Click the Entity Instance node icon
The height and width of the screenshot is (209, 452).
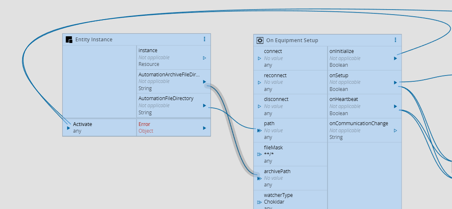pos(69,40)
